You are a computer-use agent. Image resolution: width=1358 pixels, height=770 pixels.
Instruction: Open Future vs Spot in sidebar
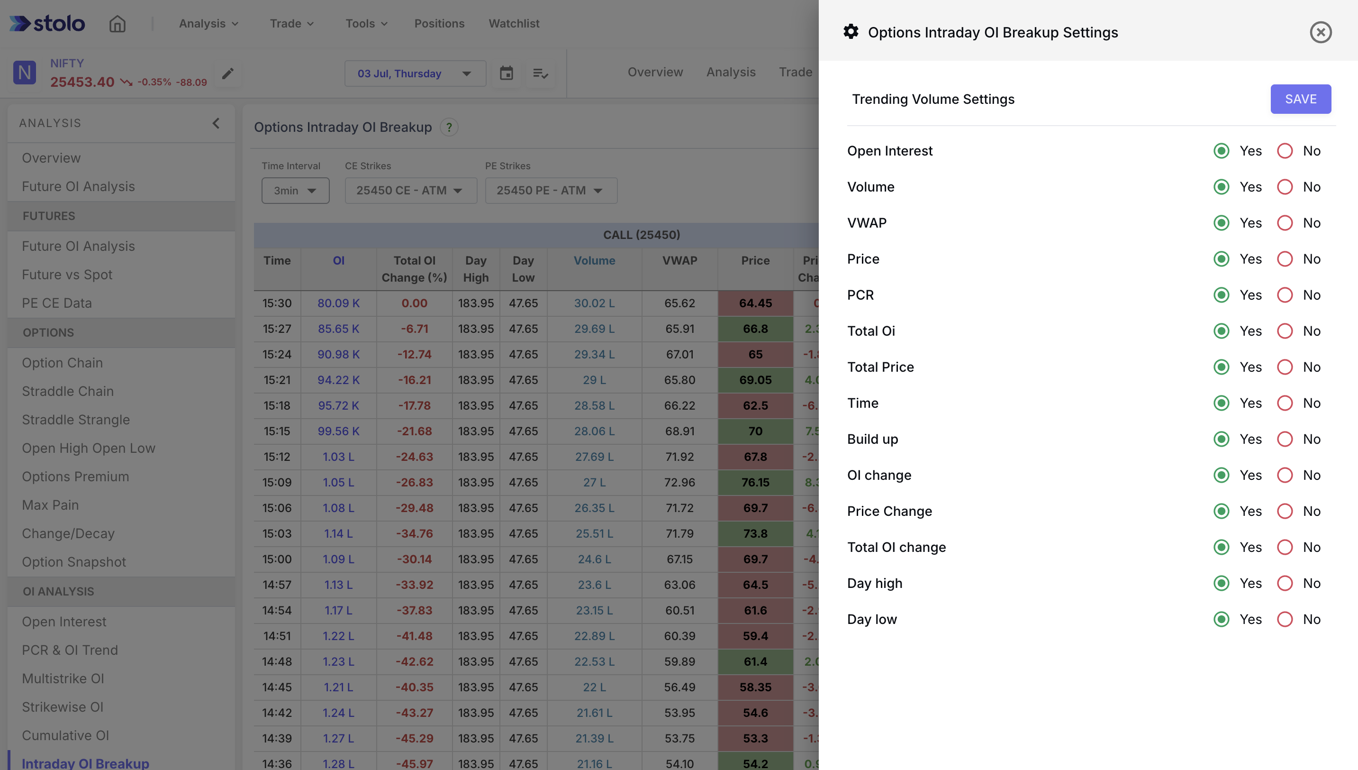[x=67, y=275]
